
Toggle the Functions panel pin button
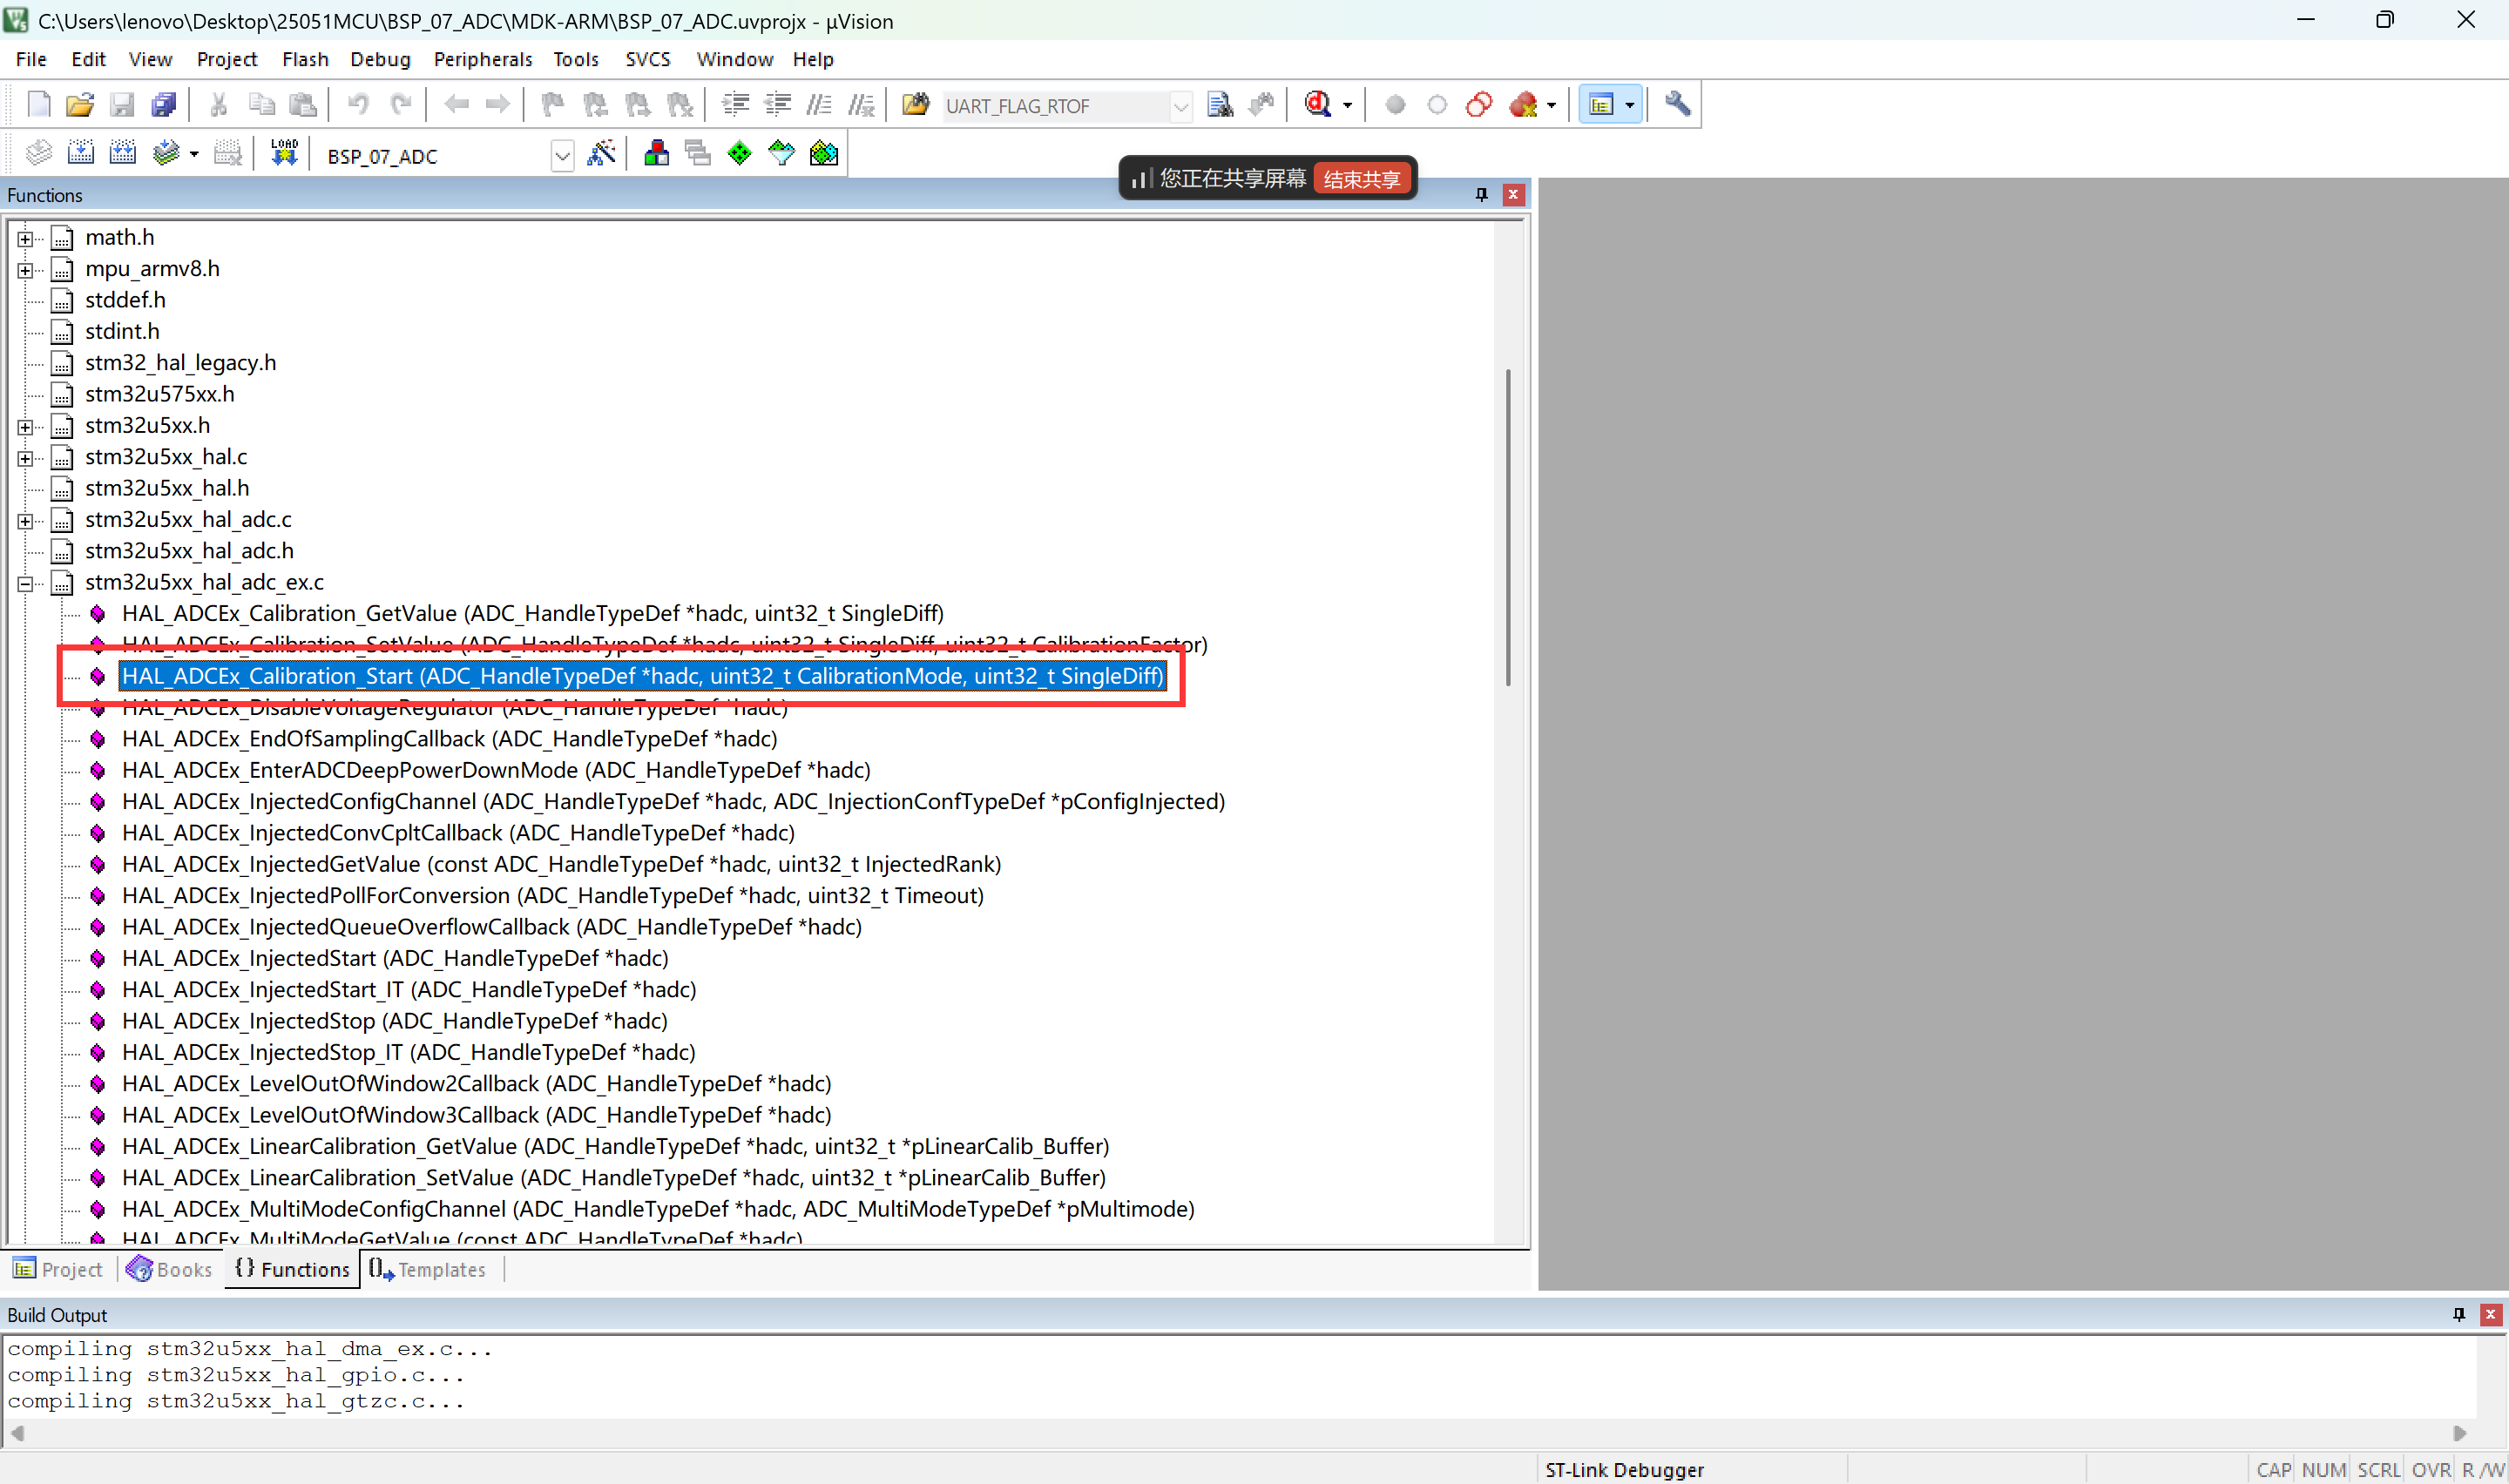coord(1481,195)
